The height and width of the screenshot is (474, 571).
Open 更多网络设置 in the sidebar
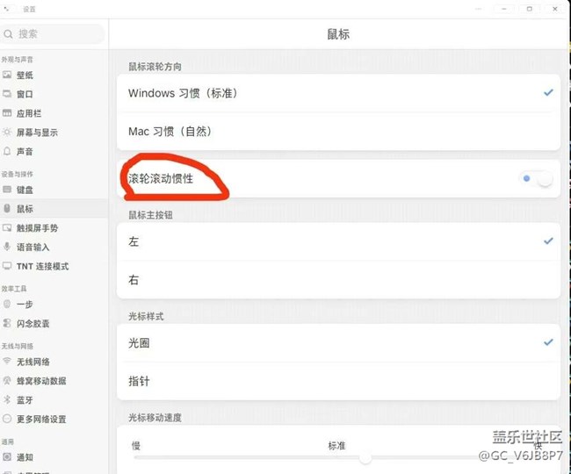point(40,420)
